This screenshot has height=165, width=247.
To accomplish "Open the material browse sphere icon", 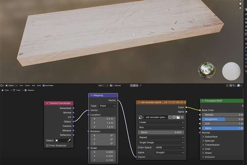I will click(112, 86).
